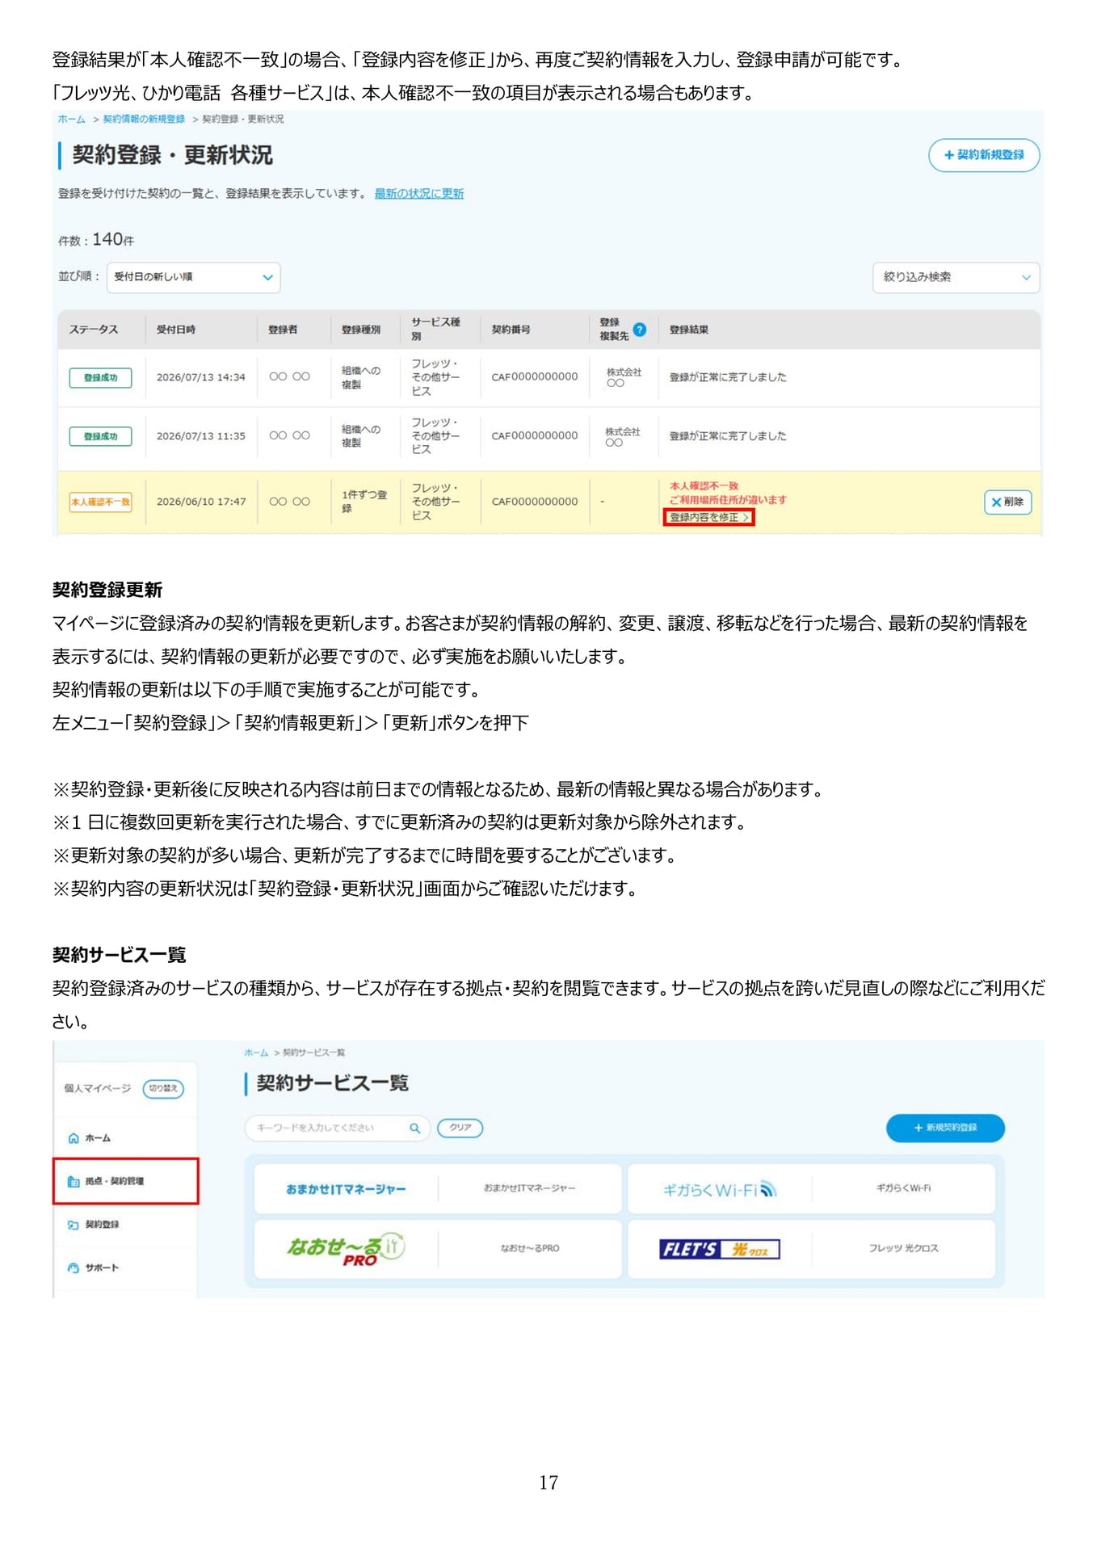Click the help icon beside 登録複製先
1097x1551 pixels.
639,330
